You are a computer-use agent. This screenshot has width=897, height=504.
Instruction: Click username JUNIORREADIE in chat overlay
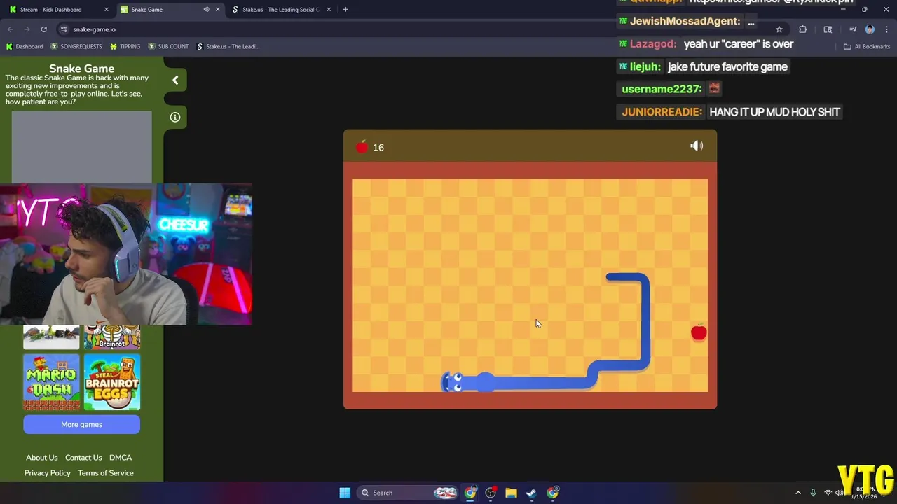coord(662,112)
